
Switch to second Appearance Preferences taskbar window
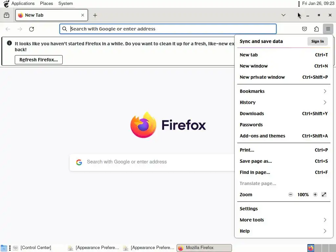tap(149, 248)
